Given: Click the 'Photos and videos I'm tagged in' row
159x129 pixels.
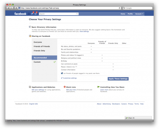Looking at the screenshot, I should [x=95, y=55].
